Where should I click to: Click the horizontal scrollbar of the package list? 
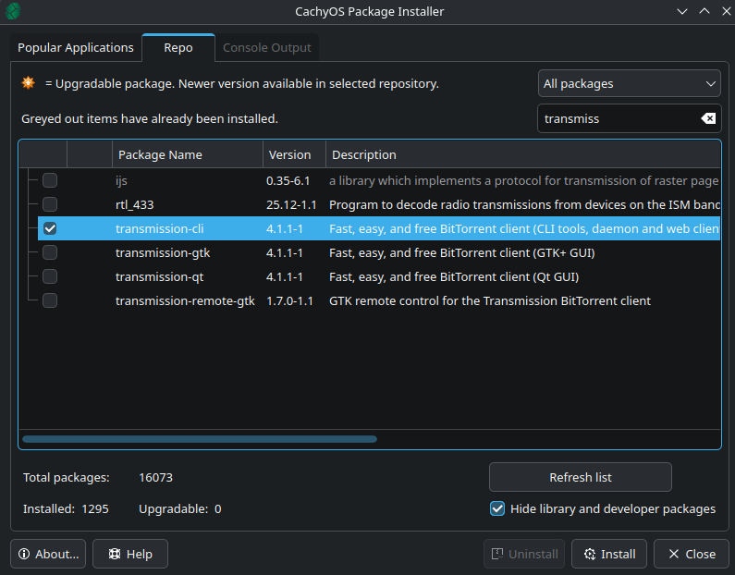coord(200,439)
